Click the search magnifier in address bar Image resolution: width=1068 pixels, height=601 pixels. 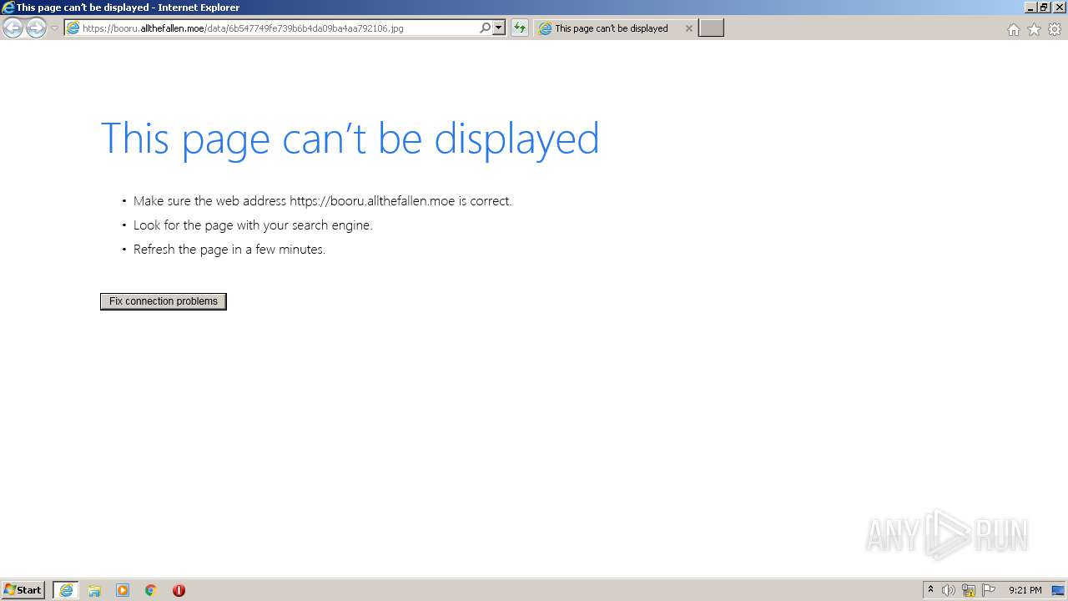[x=485, y=28]
